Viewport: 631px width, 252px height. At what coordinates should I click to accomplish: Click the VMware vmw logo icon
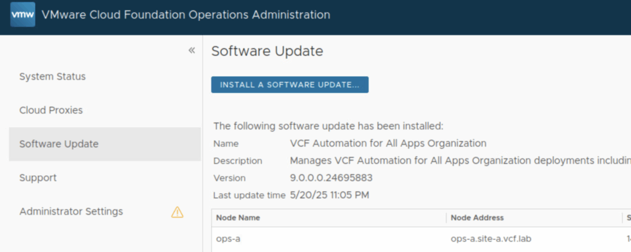[23, 15]
